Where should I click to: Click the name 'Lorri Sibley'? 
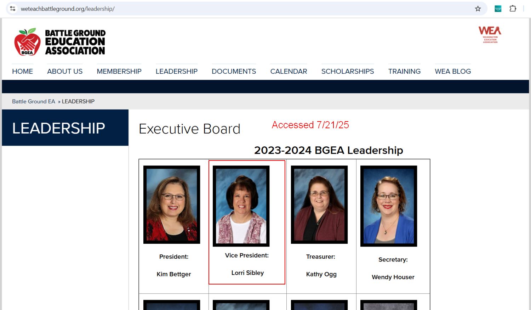(x=247, y=273)
